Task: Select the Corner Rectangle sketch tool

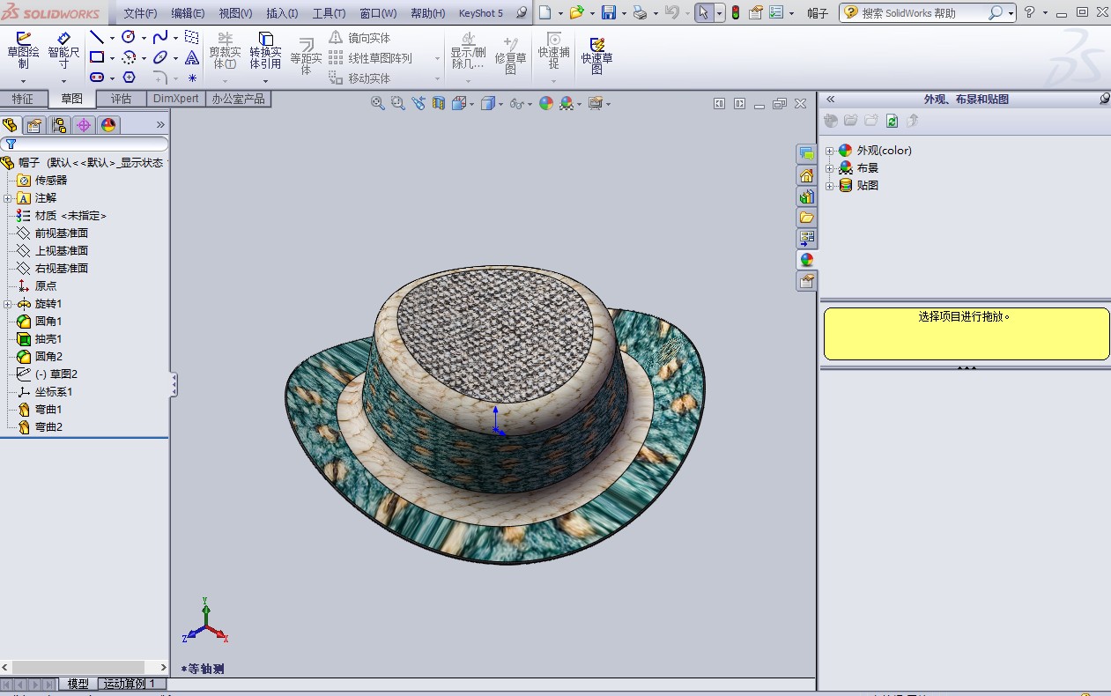Action: coord(97,57)
